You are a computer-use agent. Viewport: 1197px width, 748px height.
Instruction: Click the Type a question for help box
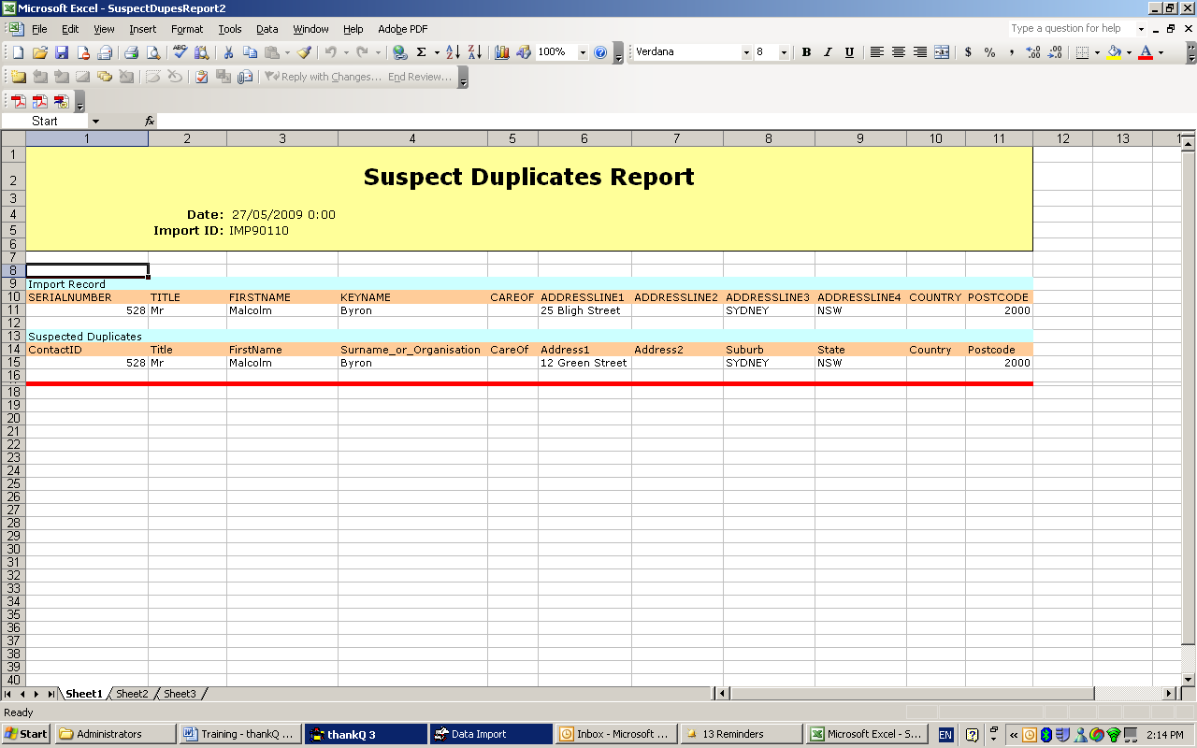pos(1072,29)
